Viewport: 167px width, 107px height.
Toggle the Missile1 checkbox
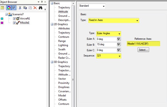(x=14, y=23)
